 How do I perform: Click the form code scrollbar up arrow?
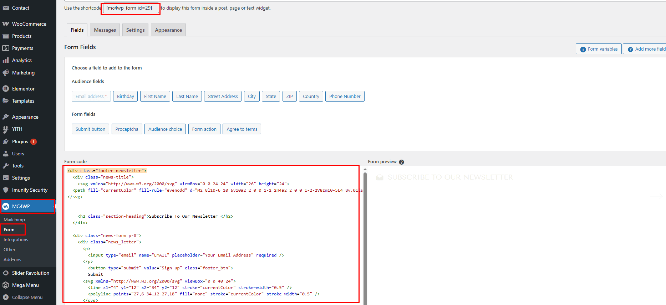(x=365, y=169)
